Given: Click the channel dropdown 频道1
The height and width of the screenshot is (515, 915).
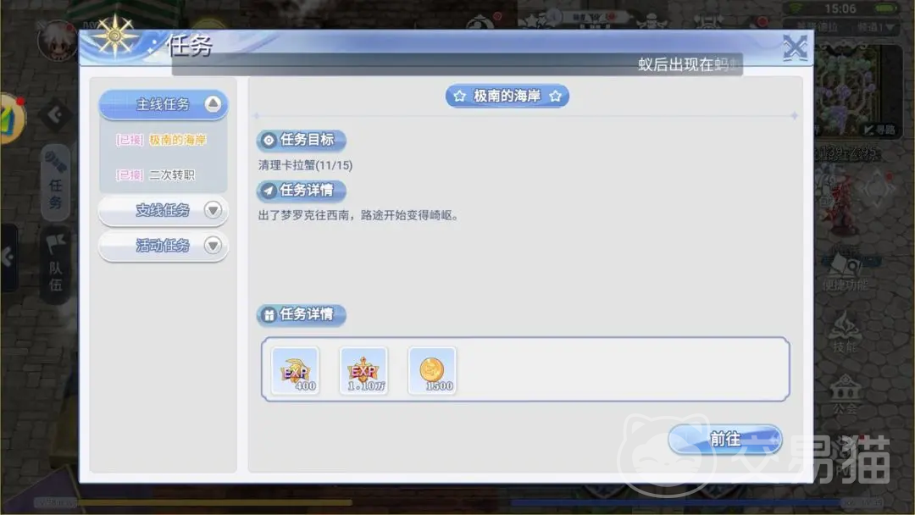Looking at the screenshot, I should pos(875,27).
